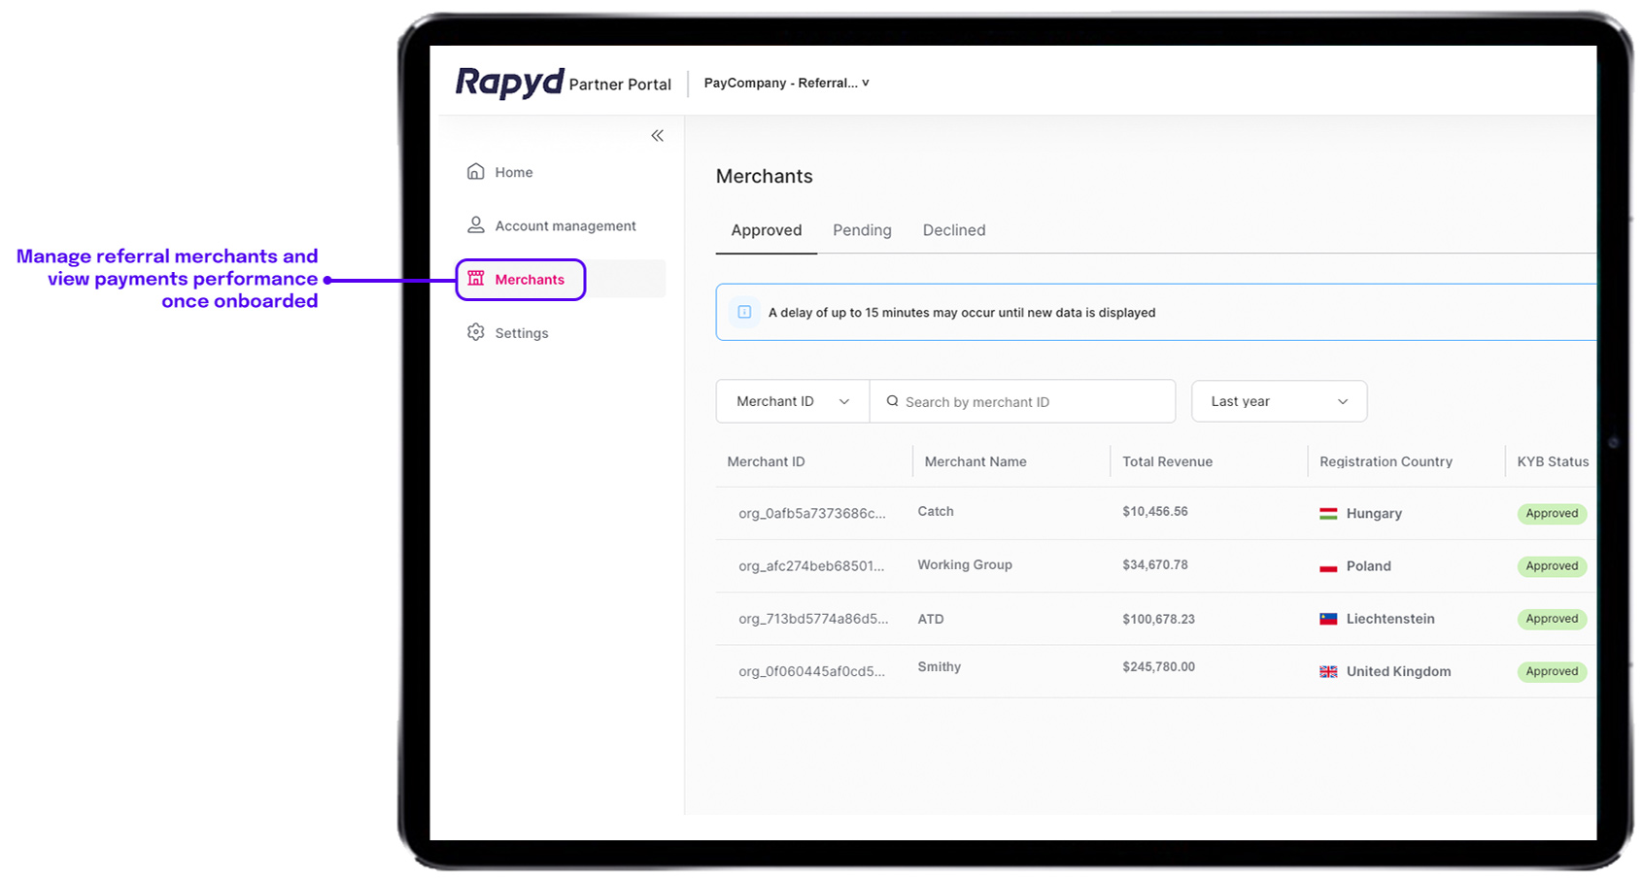Collapse the sidebar with double-chevron icon
Screen dimensions: 1644x883
(x=658, y=136)
